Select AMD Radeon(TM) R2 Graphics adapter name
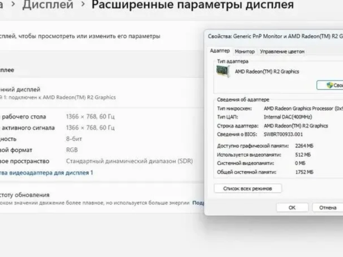The height and width of the screenshot is (257, 343). (x=266, y=71)
